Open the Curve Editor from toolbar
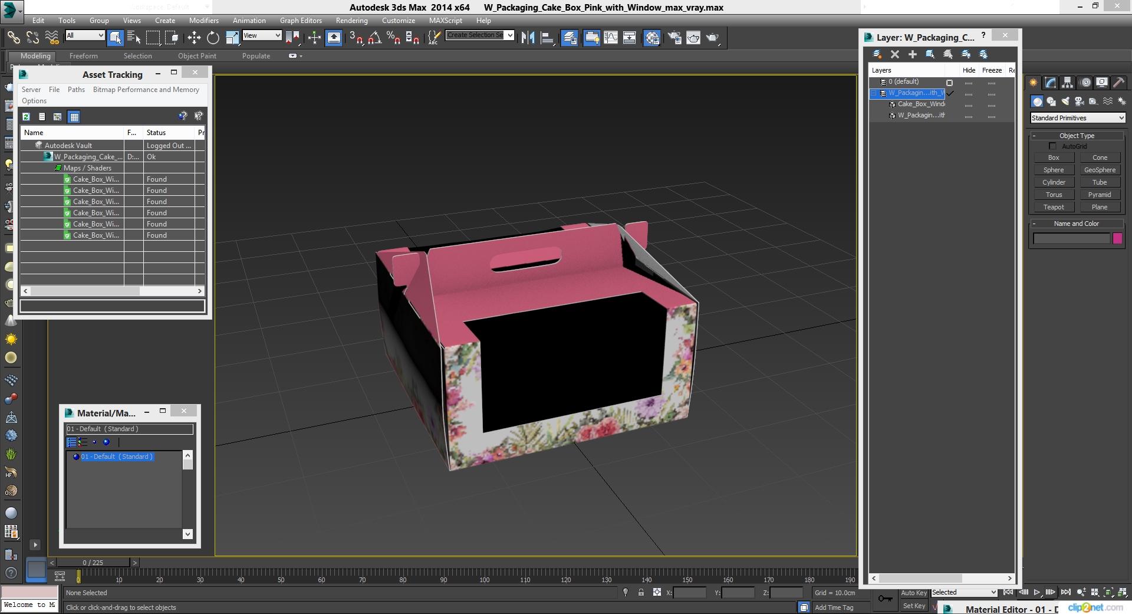The width and height of the screenshot is (1132, 614). (x=611, y=38)
